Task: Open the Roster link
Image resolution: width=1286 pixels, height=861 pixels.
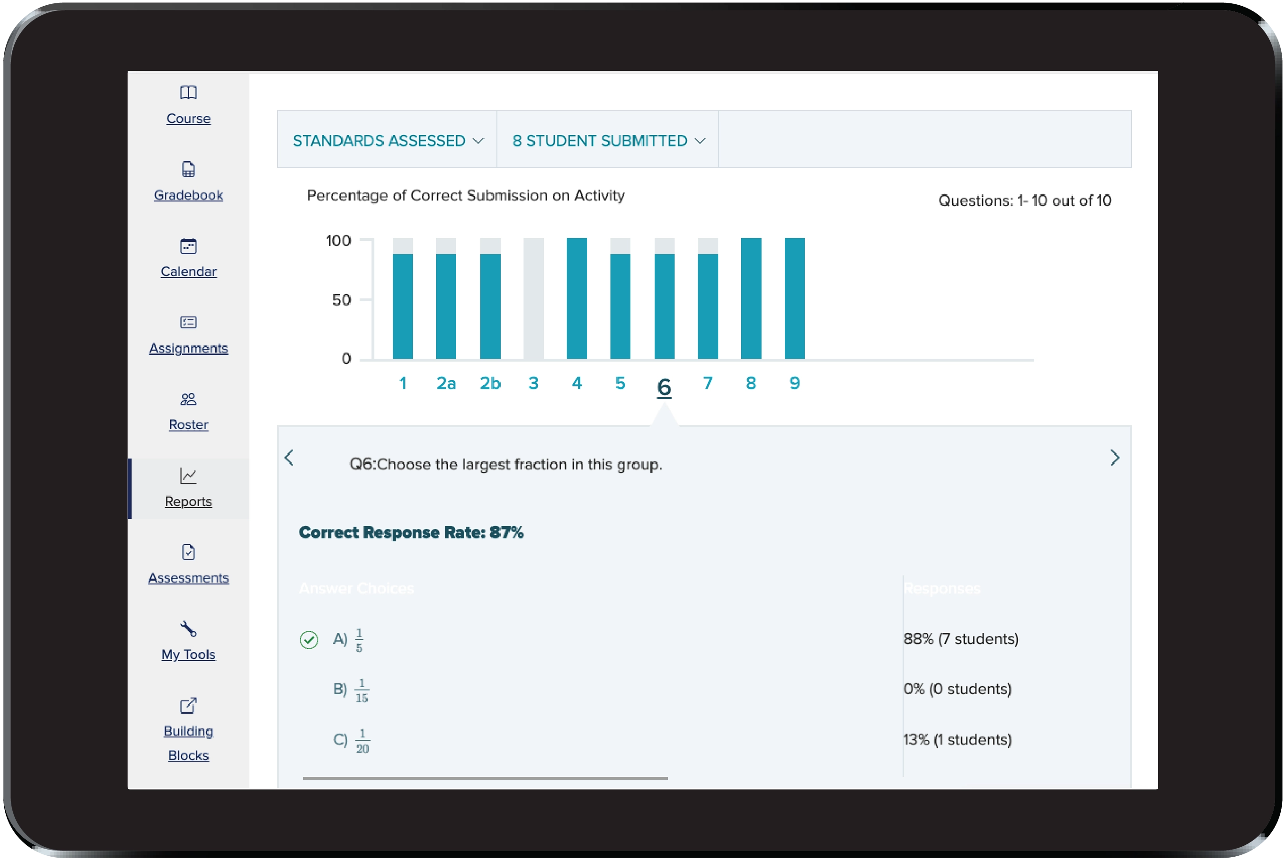Action: point(188,425)
